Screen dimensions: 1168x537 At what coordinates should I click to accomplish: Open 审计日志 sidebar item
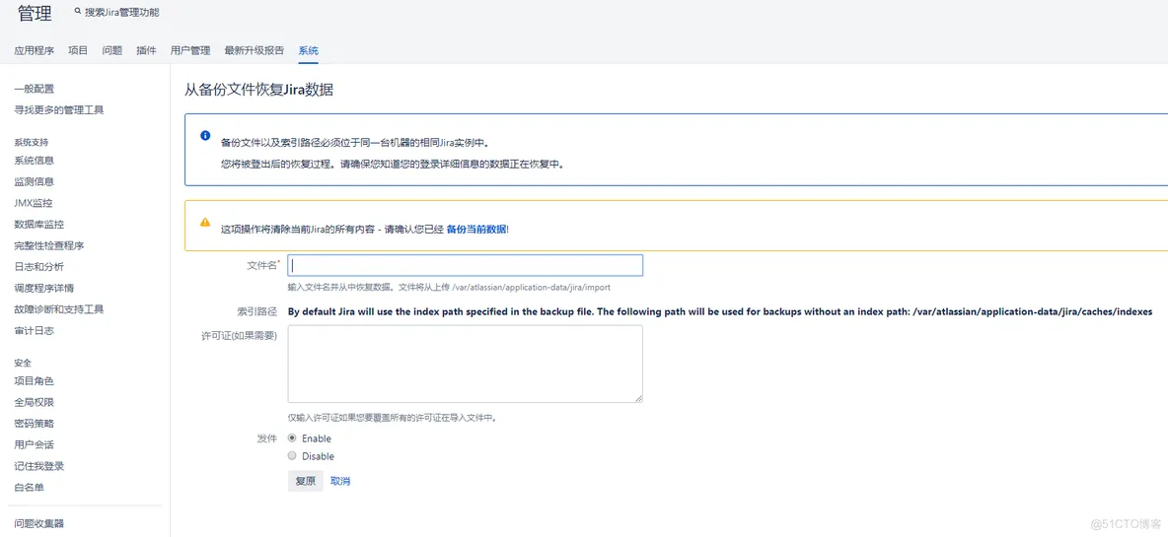pos(35,330)
